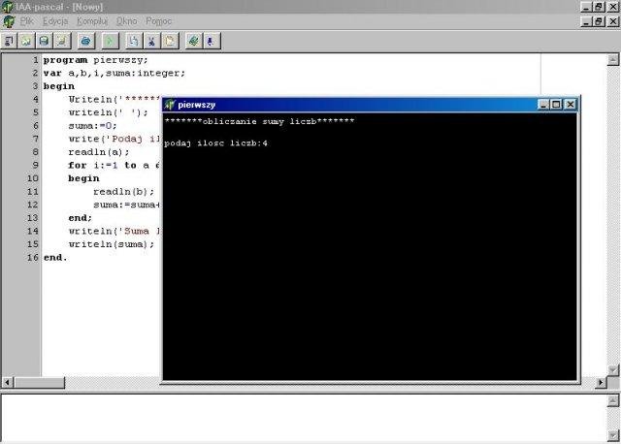Screen dimensions: 621x444
Task: Click the document icon left of Plik menu
Action: 9,21
